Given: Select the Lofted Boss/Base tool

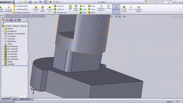Looking at the screenshot, I should 21,9.
